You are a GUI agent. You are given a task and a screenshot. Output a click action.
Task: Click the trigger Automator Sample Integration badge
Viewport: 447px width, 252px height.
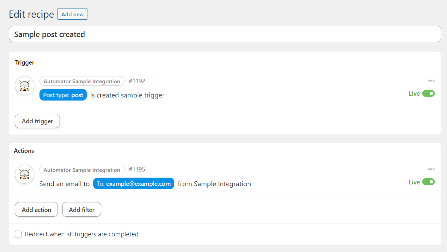click(82, 81)
